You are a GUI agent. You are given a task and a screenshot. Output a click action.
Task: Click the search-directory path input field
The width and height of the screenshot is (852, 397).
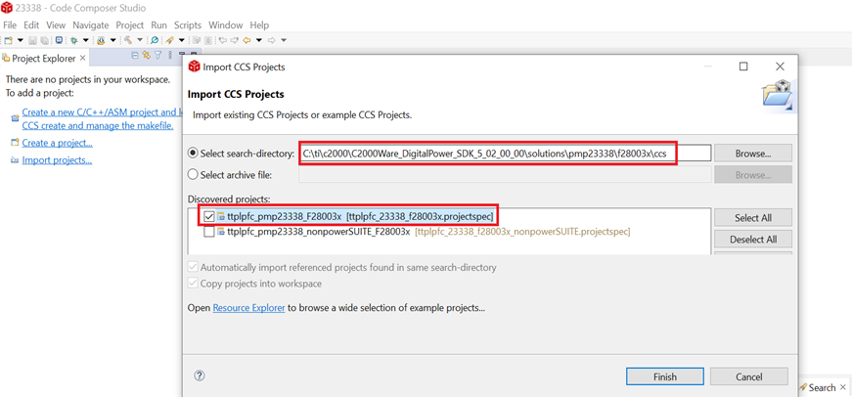point(504,154)
